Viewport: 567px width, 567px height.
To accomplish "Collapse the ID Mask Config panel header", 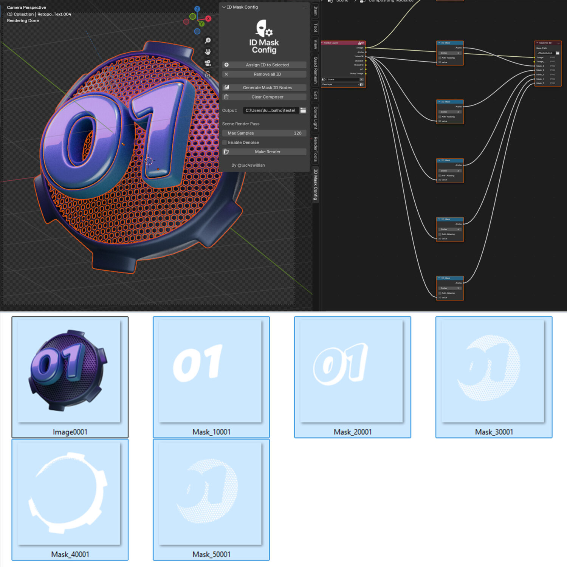I will click(x=224, y=7).
